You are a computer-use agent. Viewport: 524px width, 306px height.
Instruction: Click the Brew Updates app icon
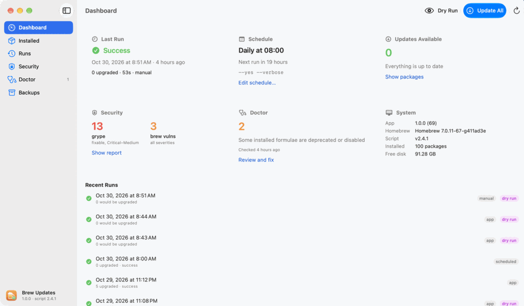coord(12,296)
